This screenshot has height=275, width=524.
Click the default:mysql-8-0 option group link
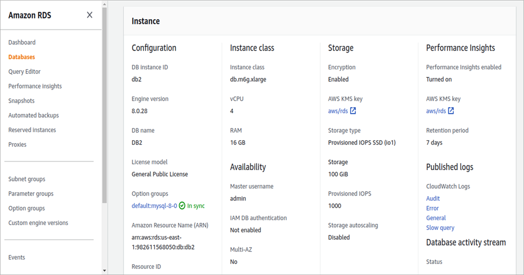tap(154, 206)
